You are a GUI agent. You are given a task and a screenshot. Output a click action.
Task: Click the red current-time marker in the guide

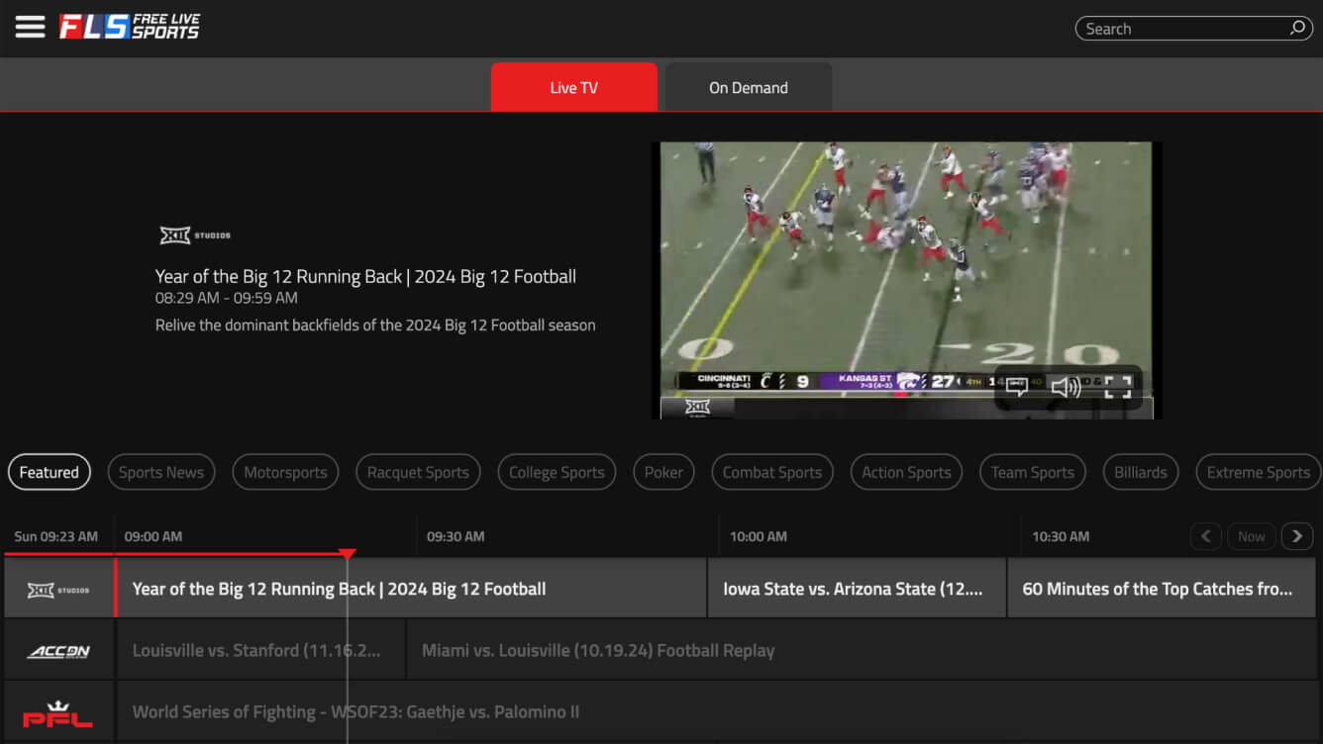(348, 552)
